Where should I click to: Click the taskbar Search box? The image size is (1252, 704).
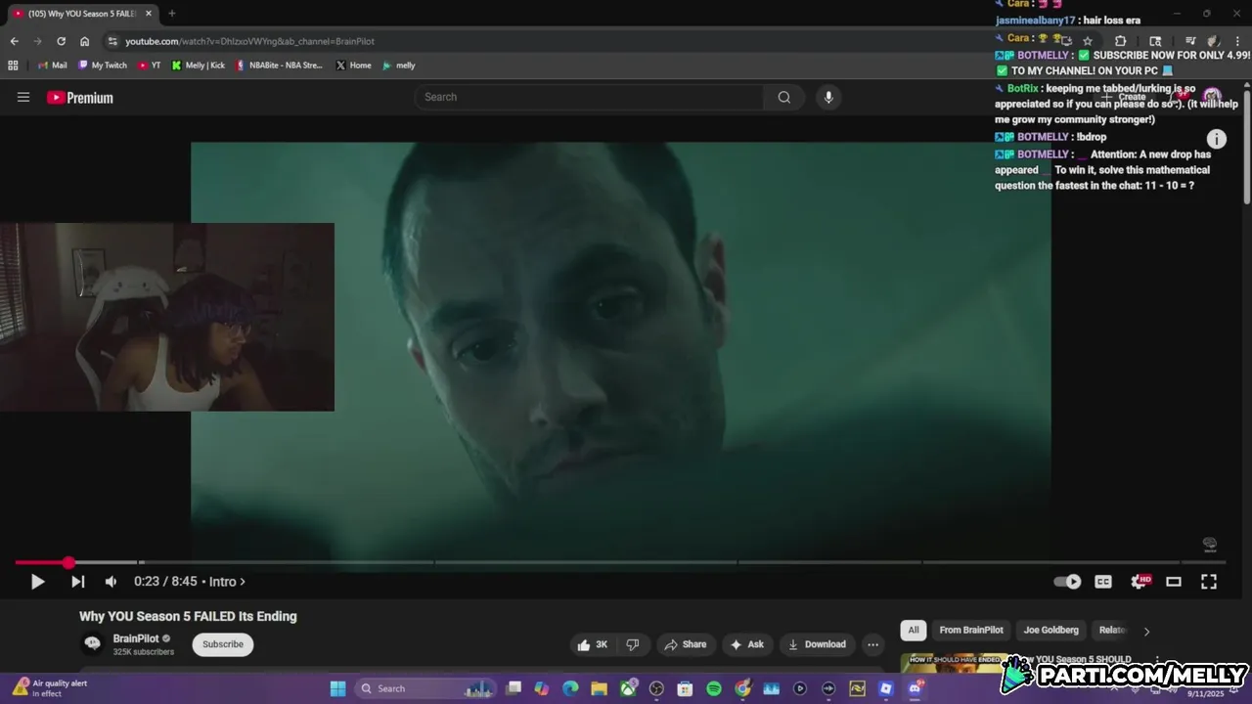425,688
